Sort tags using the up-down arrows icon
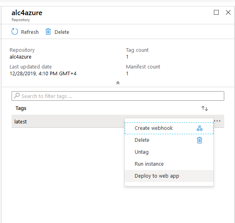 [205, 108]
